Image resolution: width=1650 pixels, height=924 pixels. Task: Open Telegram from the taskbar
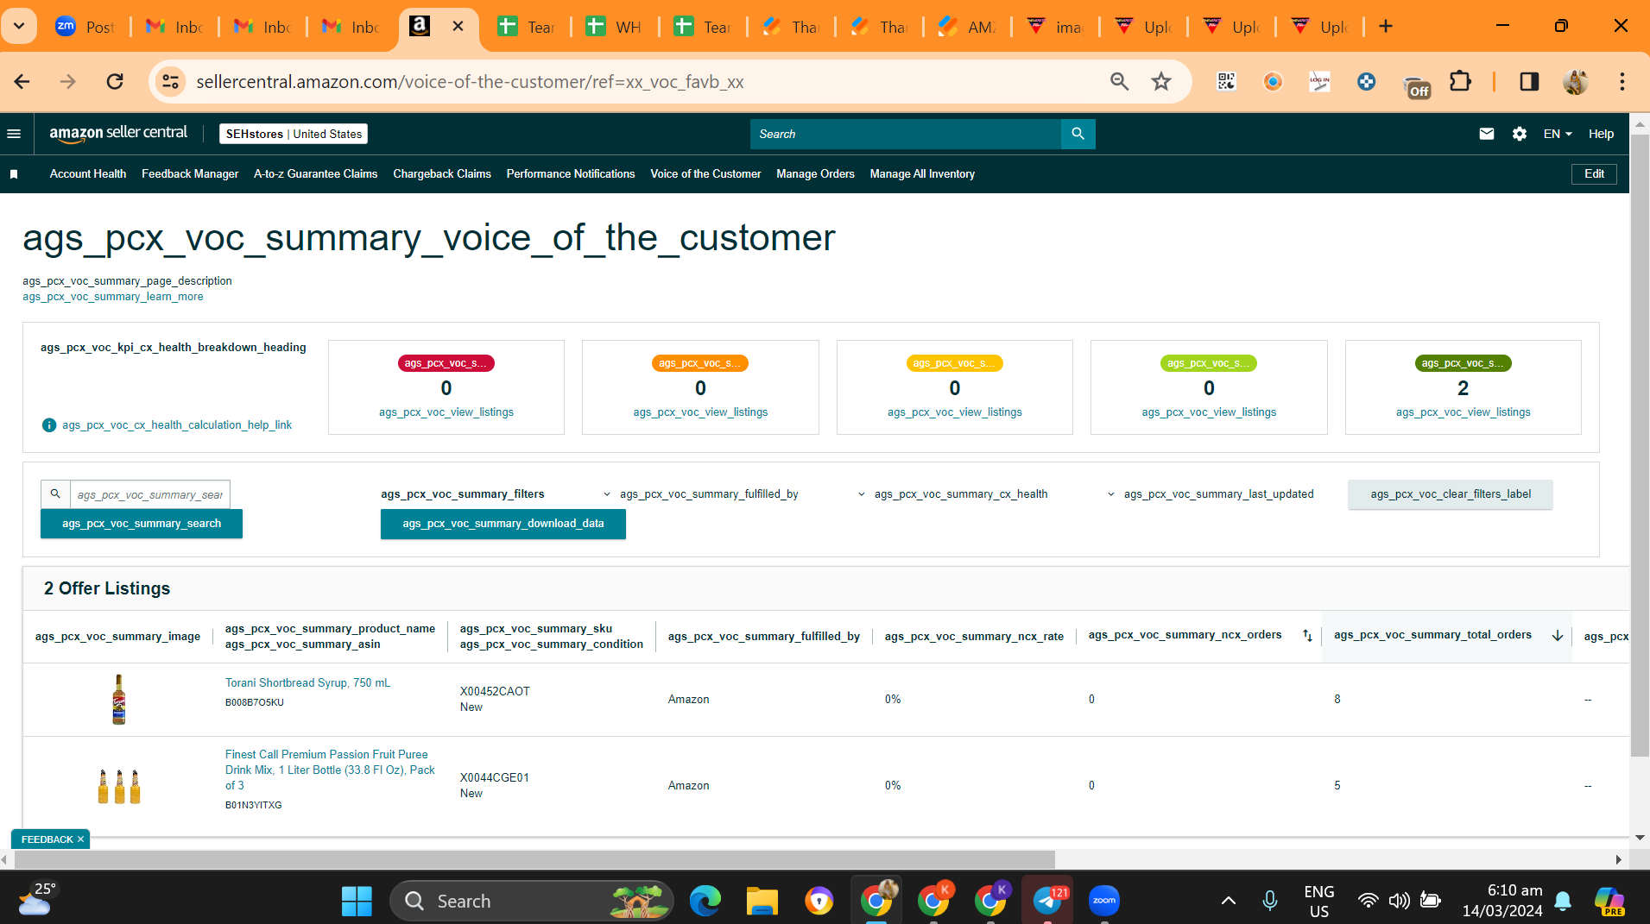click(x=1048, y=902)
